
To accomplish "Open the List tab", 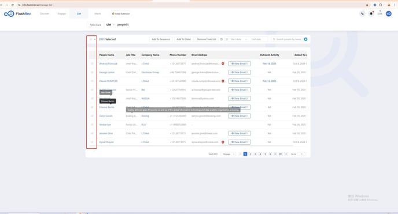I will click(79, 14).
